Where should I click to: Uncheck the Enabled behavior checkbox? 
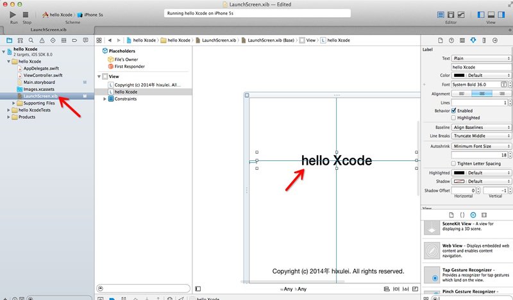454,111
